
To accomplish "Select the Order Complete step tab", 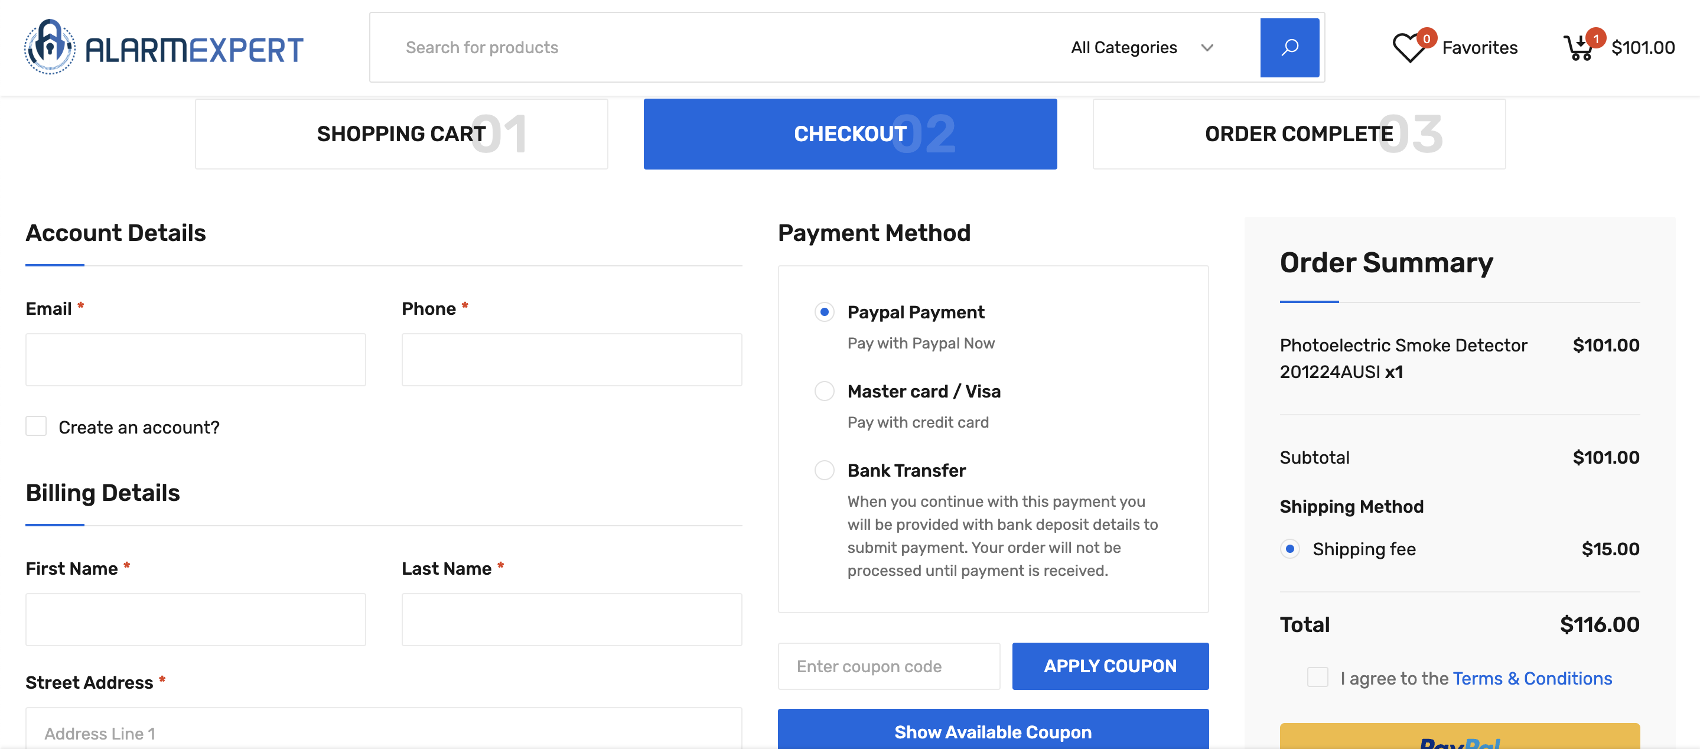I will 1299,134.
